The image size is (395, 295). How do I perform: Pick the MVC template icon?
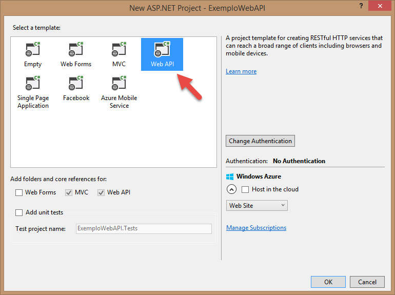[119, 49]
